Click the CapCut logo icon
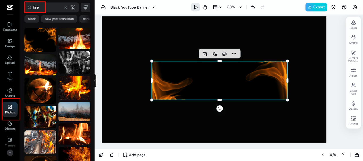The width and height of the screenshot is (363, 161). coord(10,7)
